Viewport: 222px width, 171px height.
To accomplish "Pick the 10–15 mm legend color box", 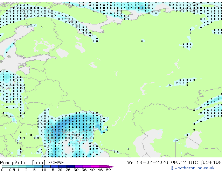I will [46, 166].
